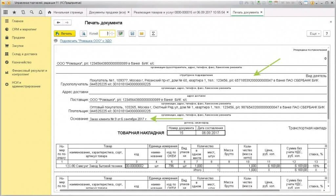
Task: Close the Печать документа tab
Action: click(x=261, y=12)
